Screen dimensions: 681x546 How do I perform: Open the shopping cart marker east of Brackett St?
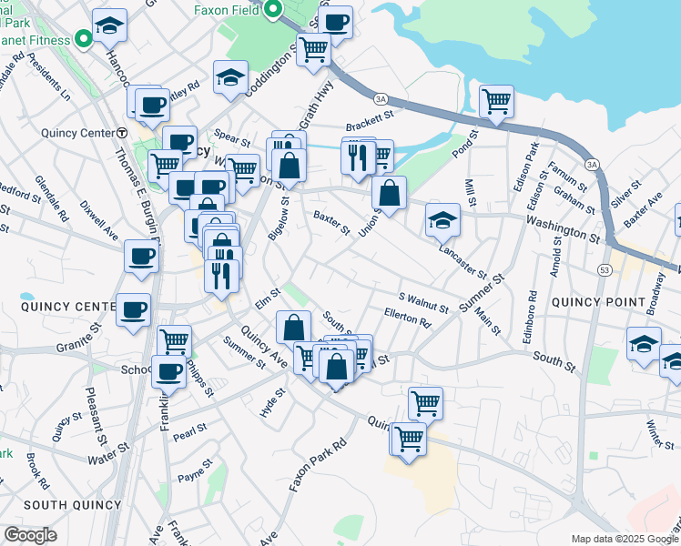[496, 101]
